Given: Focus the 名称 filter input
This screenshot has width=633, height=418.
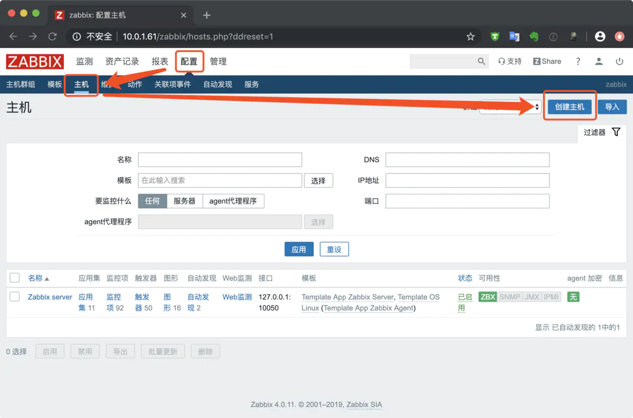Looking at the screenshot, I should (220, 160).
